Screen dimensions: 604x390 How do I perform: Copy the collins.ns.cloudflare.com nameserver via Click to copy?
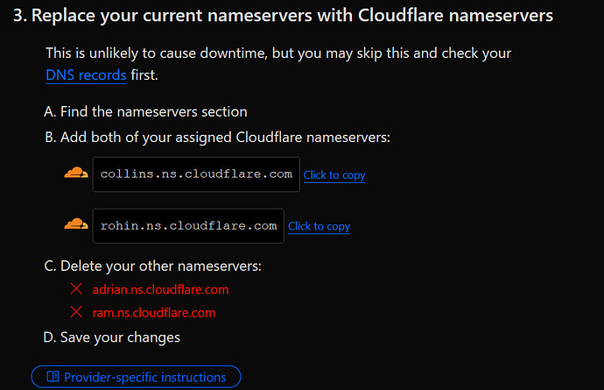point(334,175)
